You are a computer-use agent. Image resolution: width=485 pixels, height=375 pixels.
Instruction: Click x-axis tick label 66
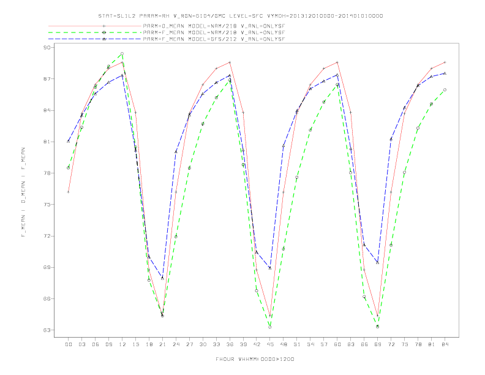click(x=364, y=344)
